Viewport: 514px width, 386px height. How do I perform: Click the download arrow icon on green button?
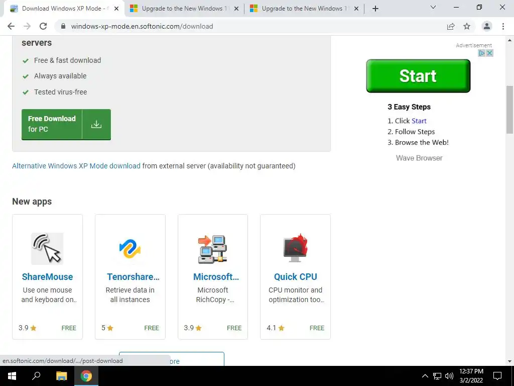(x=96, y=124)
